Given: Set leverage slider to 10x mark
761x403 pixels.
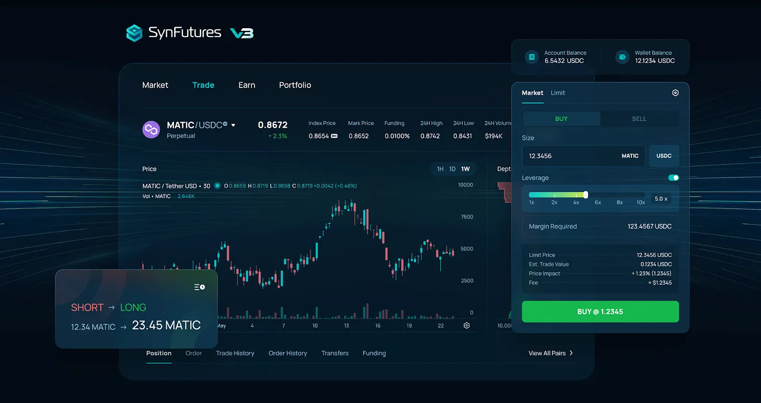Looking at the screenshot, I should (641, 202).
